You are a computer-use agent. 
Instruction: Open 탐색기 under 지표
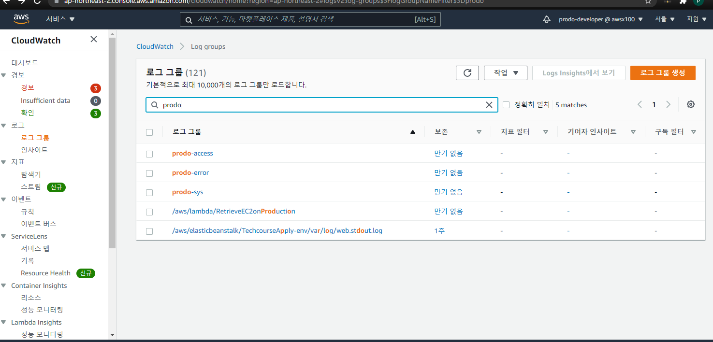pyautogui.click(x=31, y=175)
